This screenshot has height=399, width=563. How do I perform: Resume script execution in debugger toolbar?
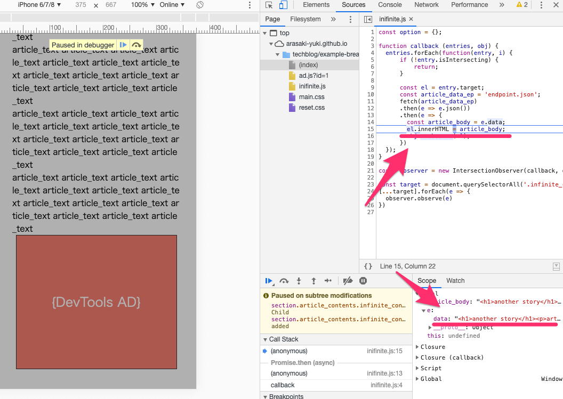coord(269,281)
